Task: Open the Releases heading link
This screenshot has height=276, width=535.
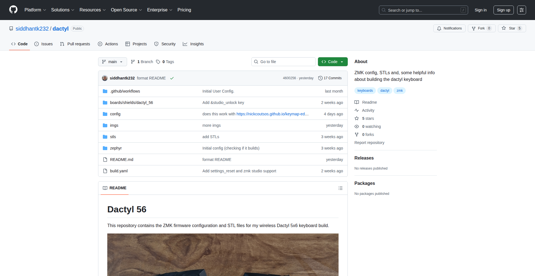Action: [x=364, y=158]
